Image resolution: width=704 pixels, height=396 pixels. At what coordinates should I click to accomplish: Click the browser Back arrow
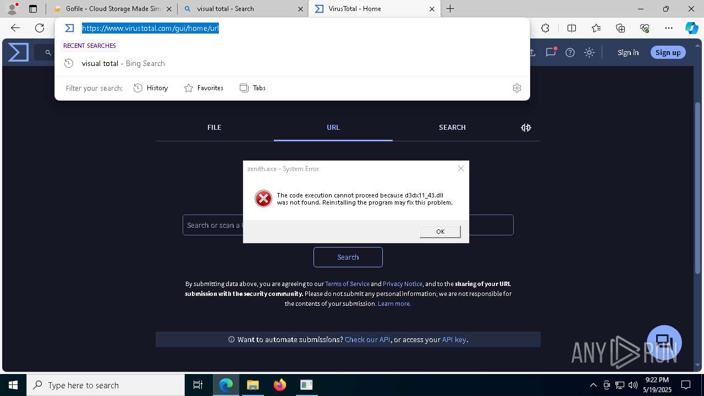coord(15,28)
